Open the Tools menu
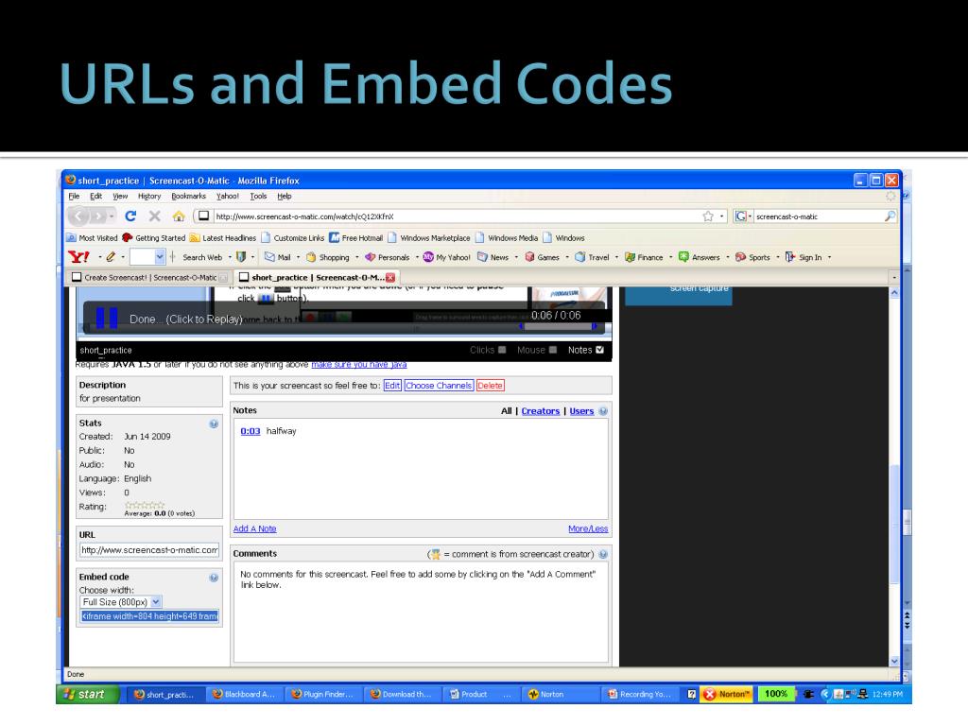 [258, 197]
